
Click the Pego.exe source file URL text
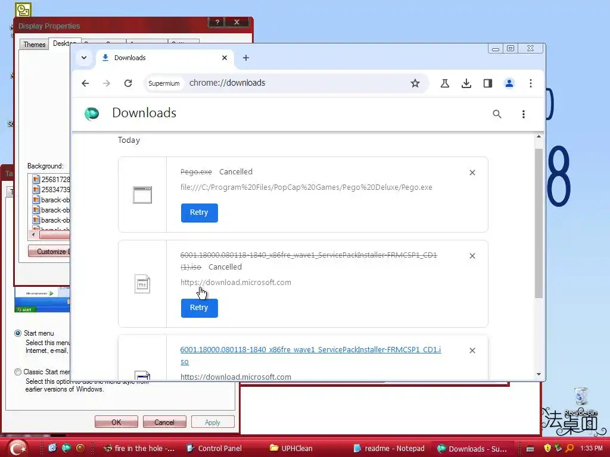pyautogui.click(x=306, y=187)
